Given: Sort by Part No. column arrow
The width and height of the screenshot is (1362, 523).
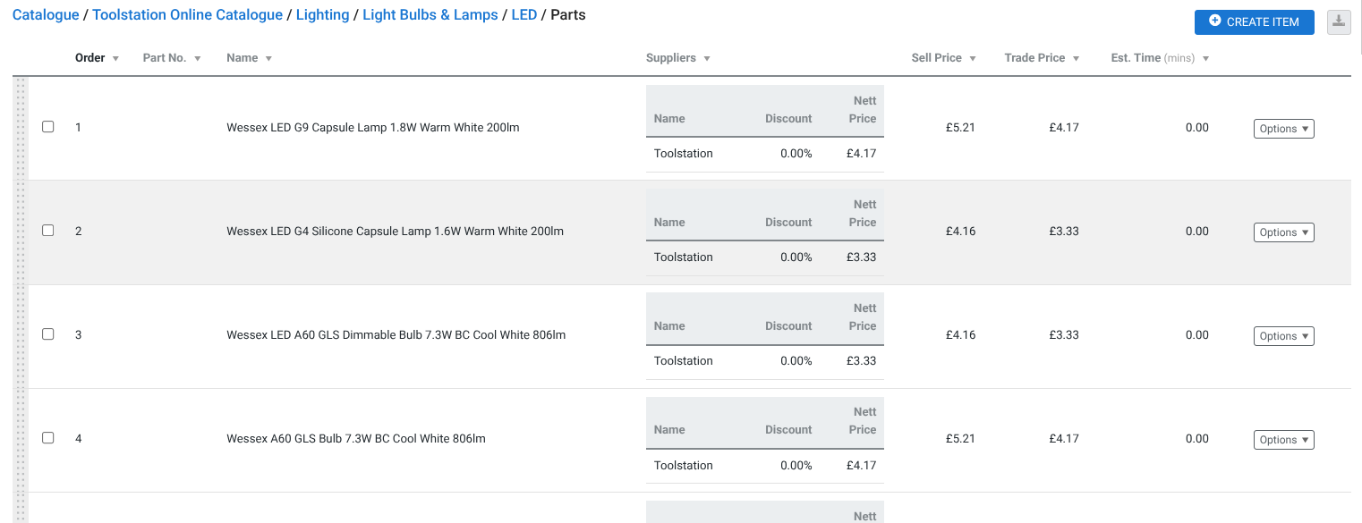Looking at the screenshot, I should tap(197, 59).
